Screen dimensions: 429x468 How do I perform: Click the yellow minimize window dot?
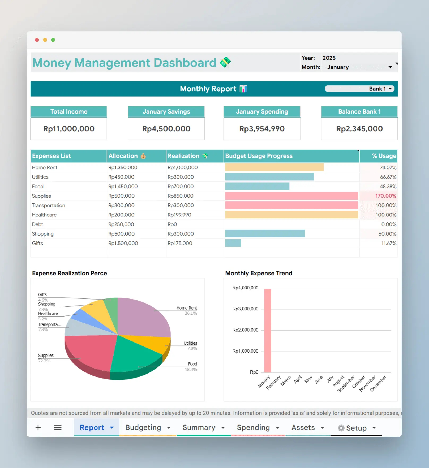click(x=45, y=40)
